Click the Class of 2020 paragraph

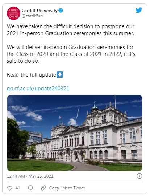[x=71, y=54]
